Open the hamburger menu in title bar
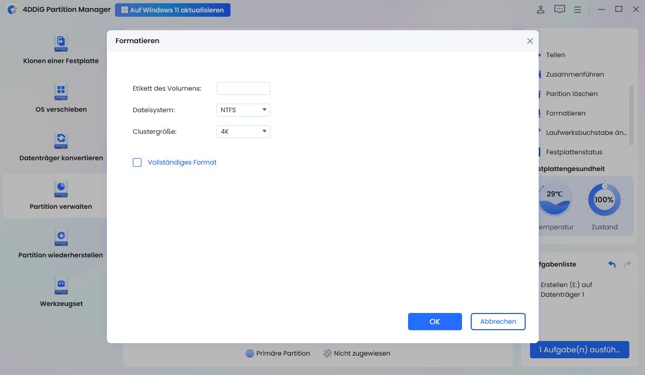The height and width of the screenshot is (375, 645). [578, 9]
